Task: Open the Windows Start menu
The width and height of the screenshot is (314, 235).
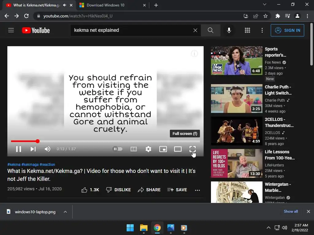Action: [130, 228]
